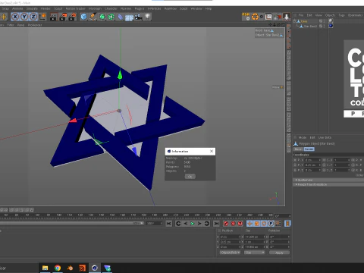Toggle the Z axis lock

pos(33,17)
